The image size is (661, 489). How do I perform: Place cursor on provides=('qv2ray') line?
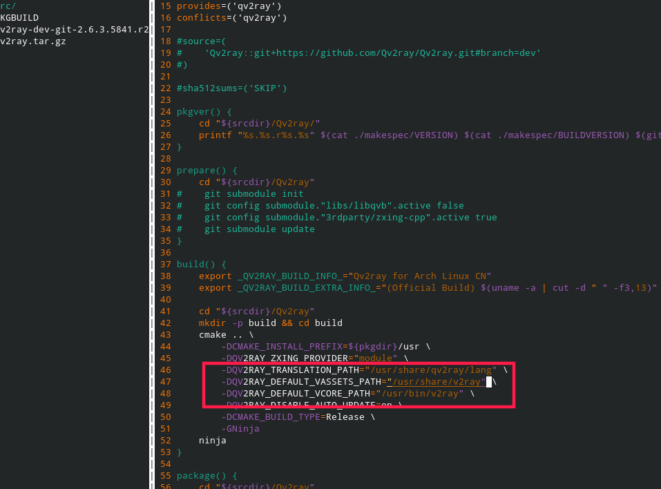coord(229,6)
